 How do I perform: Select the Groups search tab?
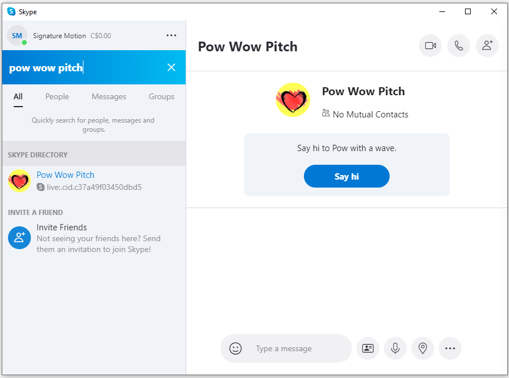pos(162,96)
